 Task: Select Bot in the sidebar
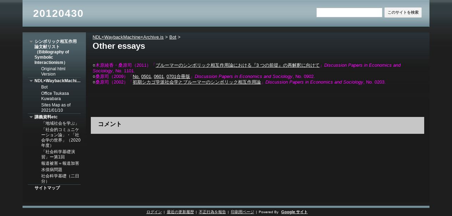[x=44, y=87]
